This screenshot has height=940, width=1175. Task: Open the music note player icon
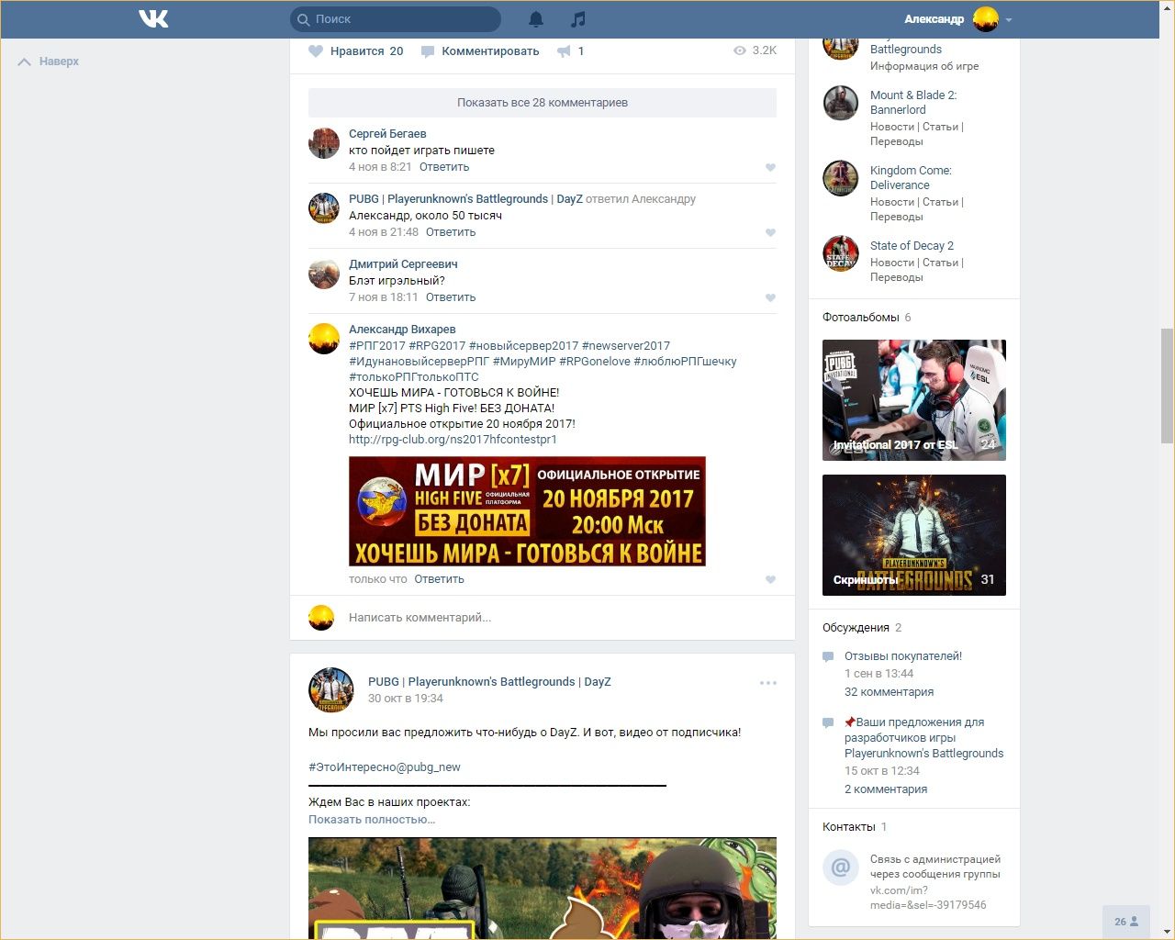[577, 18]
